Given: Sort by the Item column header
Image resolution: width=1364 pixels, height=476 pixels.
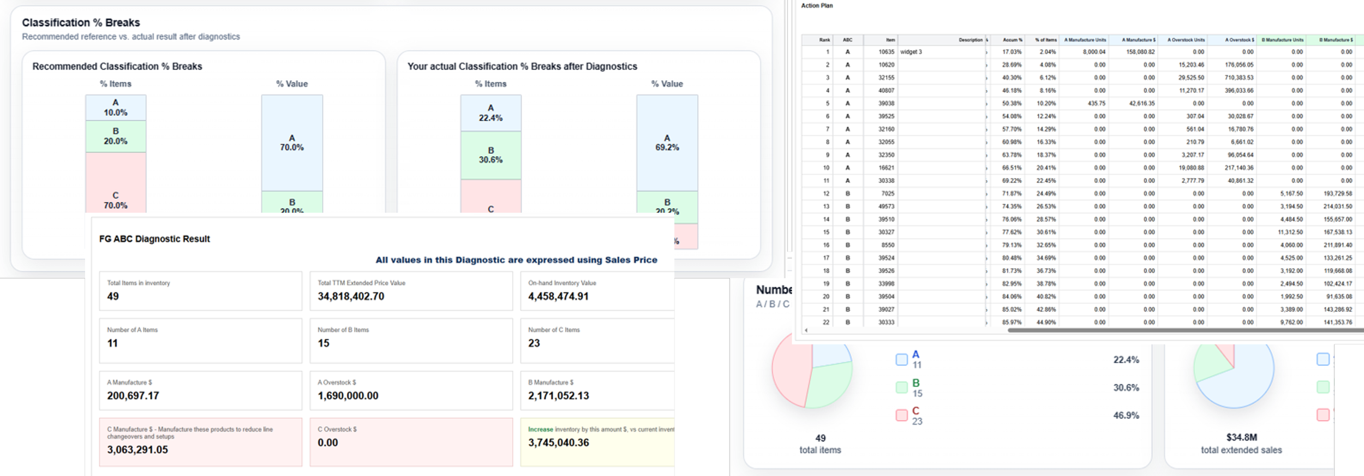Looking at the screenshot, I should tap(880, 40).
